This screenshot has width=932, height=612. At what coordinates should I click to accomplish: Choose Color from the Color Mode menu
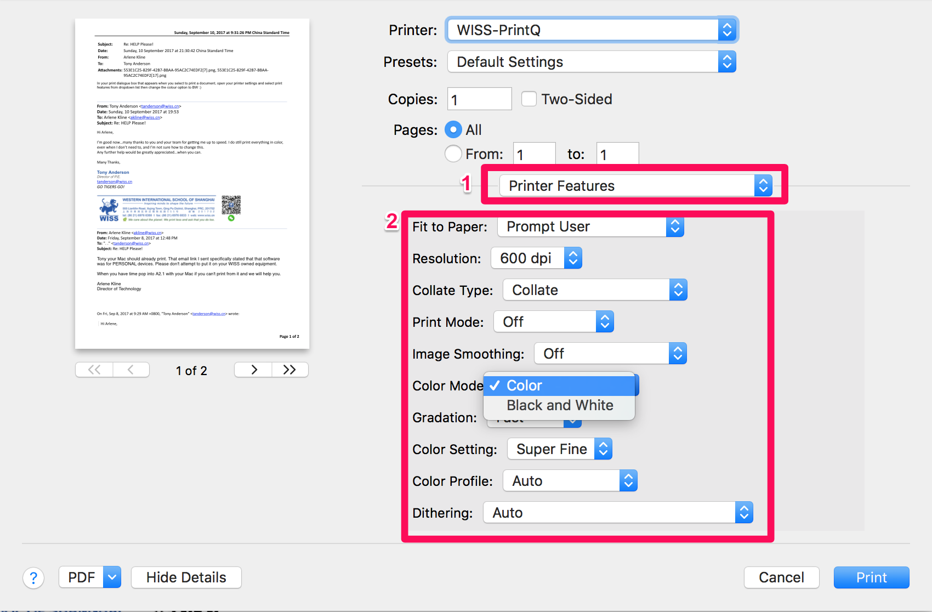tap(559, 385)
